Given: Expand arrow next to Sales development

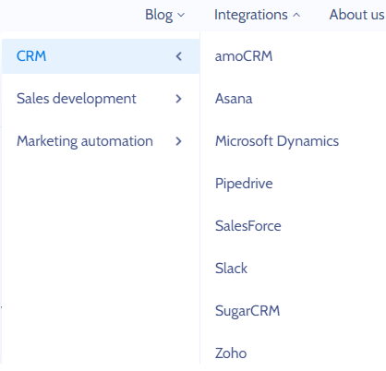Looking at the screenshot, I should pos(178,99).
